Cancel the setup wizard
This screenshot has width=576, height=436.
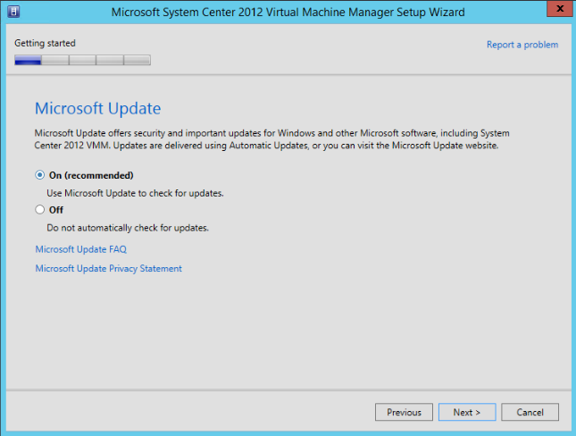[530, 412]
